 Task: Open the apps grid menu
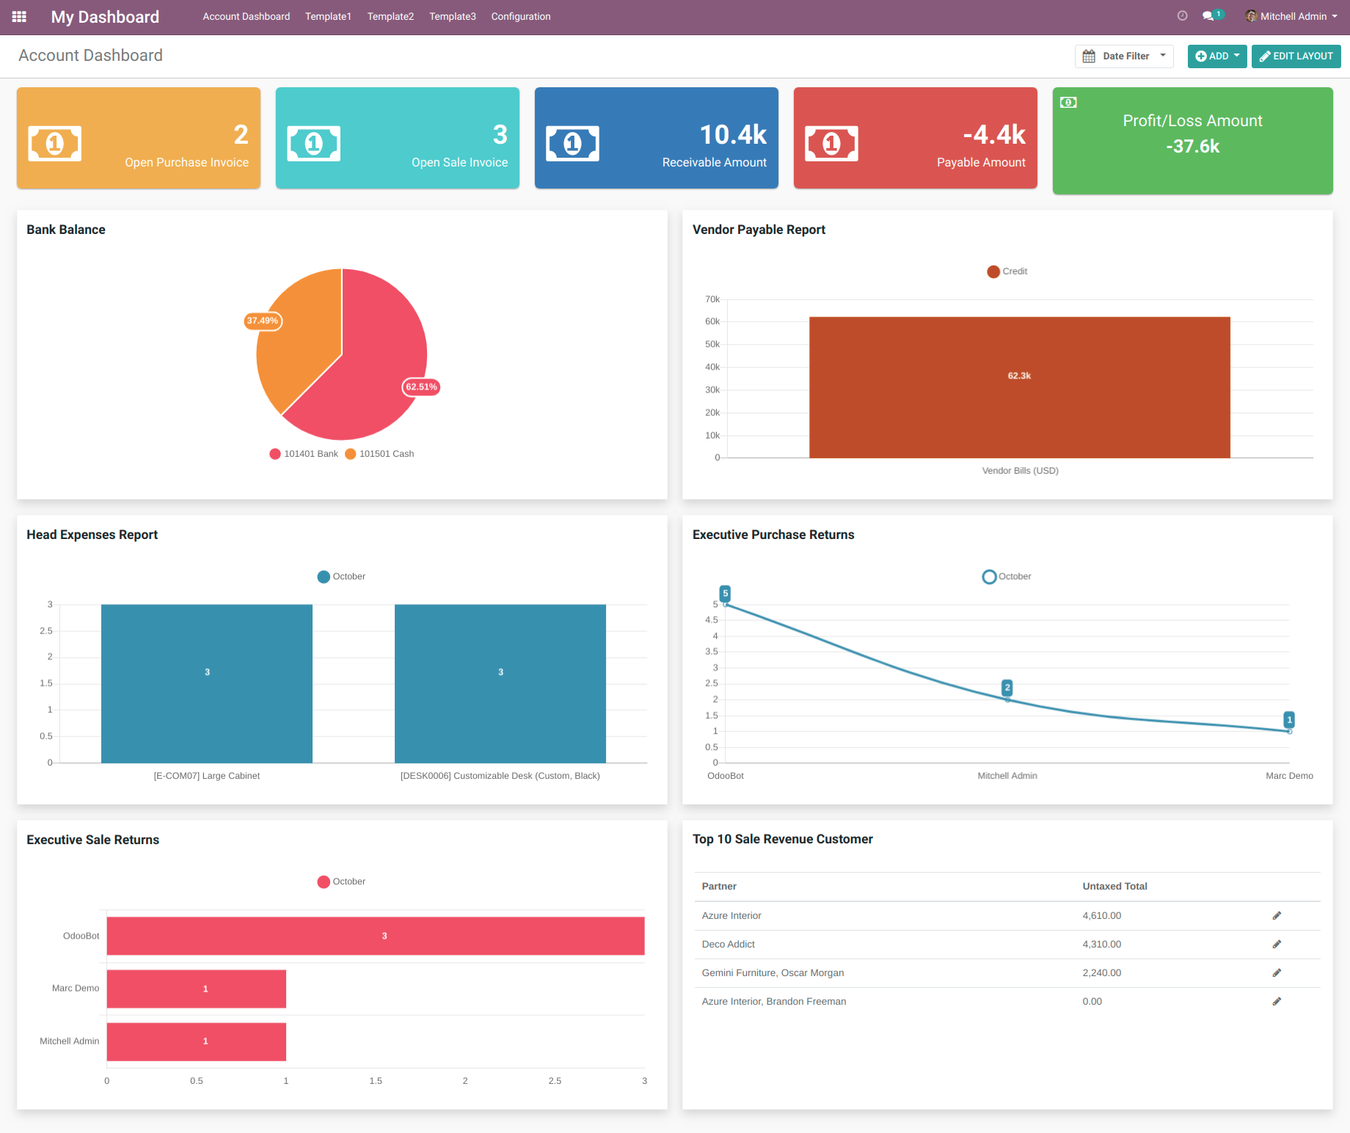click(x=19, y=16)
